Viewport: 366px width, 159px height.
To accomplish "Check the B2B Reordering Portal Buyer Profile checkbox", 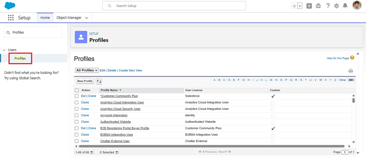I will tap(77, 128).
